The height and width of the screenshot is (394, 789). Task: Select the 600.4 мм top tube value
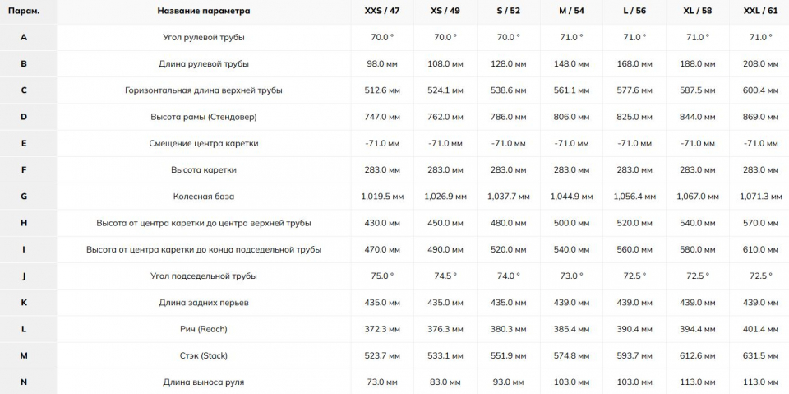click(x=760, y=90)
